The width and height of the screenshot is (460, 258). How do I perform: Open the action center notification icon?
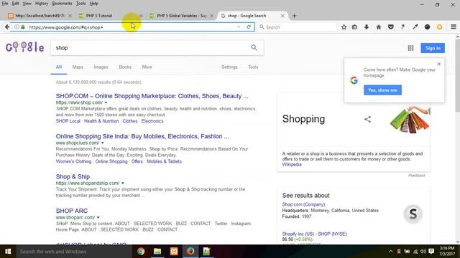coord(431,252)
